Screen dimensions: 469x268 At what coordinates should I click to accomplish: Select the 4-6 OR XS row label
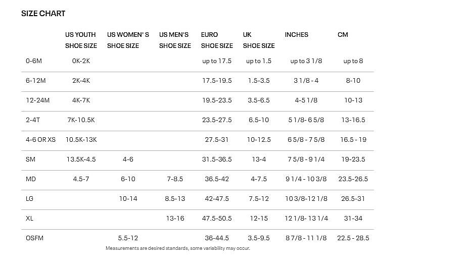[x=40, y=140]
